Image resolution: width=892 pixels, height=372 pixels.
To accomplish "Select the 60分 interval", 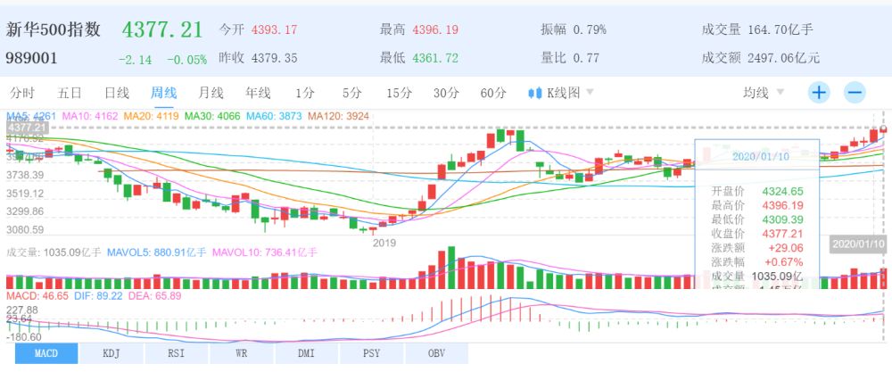I will (492, 93).
